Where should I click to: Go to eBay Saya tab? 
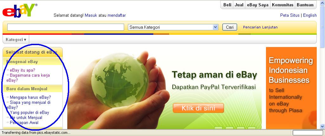point(258,5)
